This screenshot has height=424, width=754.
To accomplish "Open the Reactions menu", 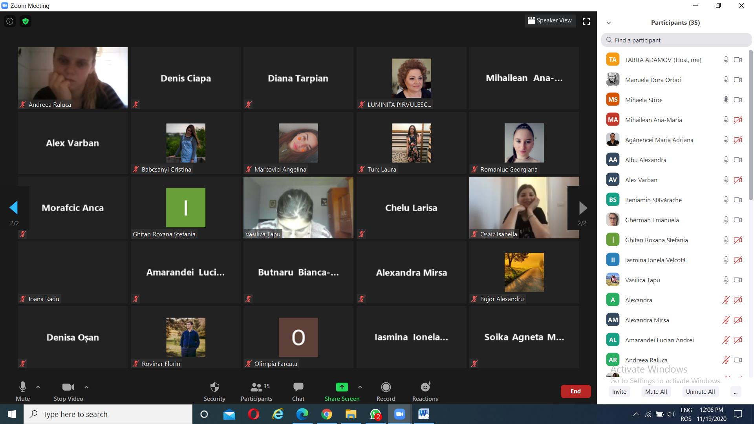I will 425,391.
